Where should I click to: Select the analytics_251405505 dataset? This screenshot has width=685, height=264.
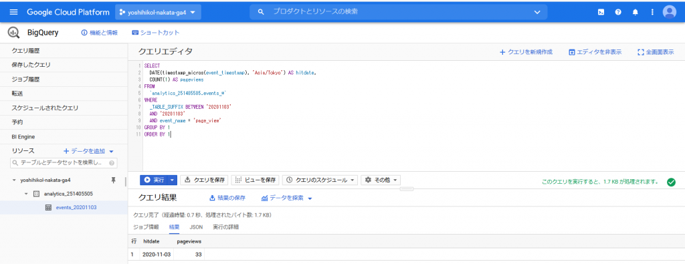[x=68, y=194]
